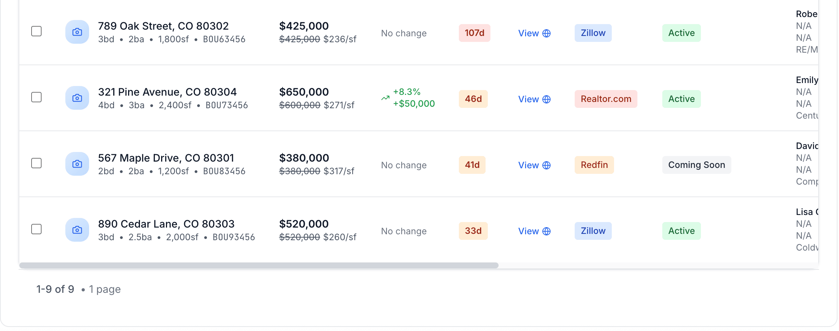Viewport: 839px width, 331px height.
Task: Click the globe icon beside 789 Oak Street's View
Action: [546, 33]
